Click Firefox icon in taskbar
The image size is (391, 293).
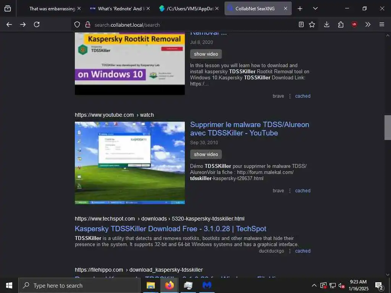169,285
